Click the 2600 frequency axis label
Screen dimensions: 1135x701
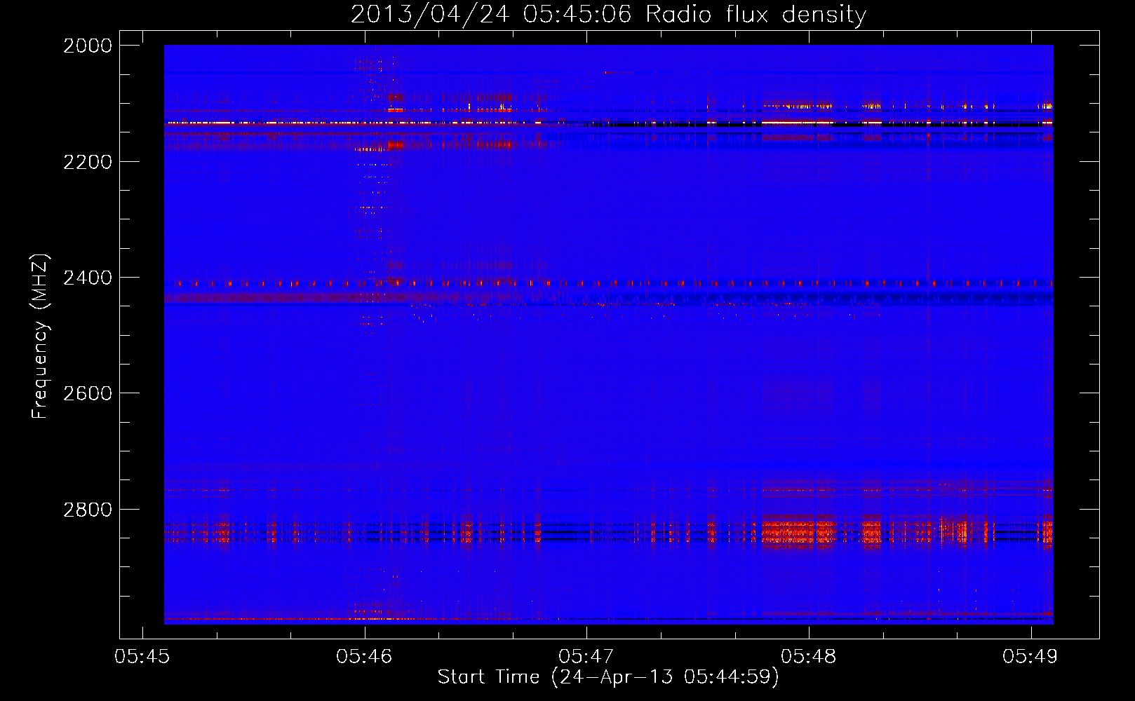(88, 393)
